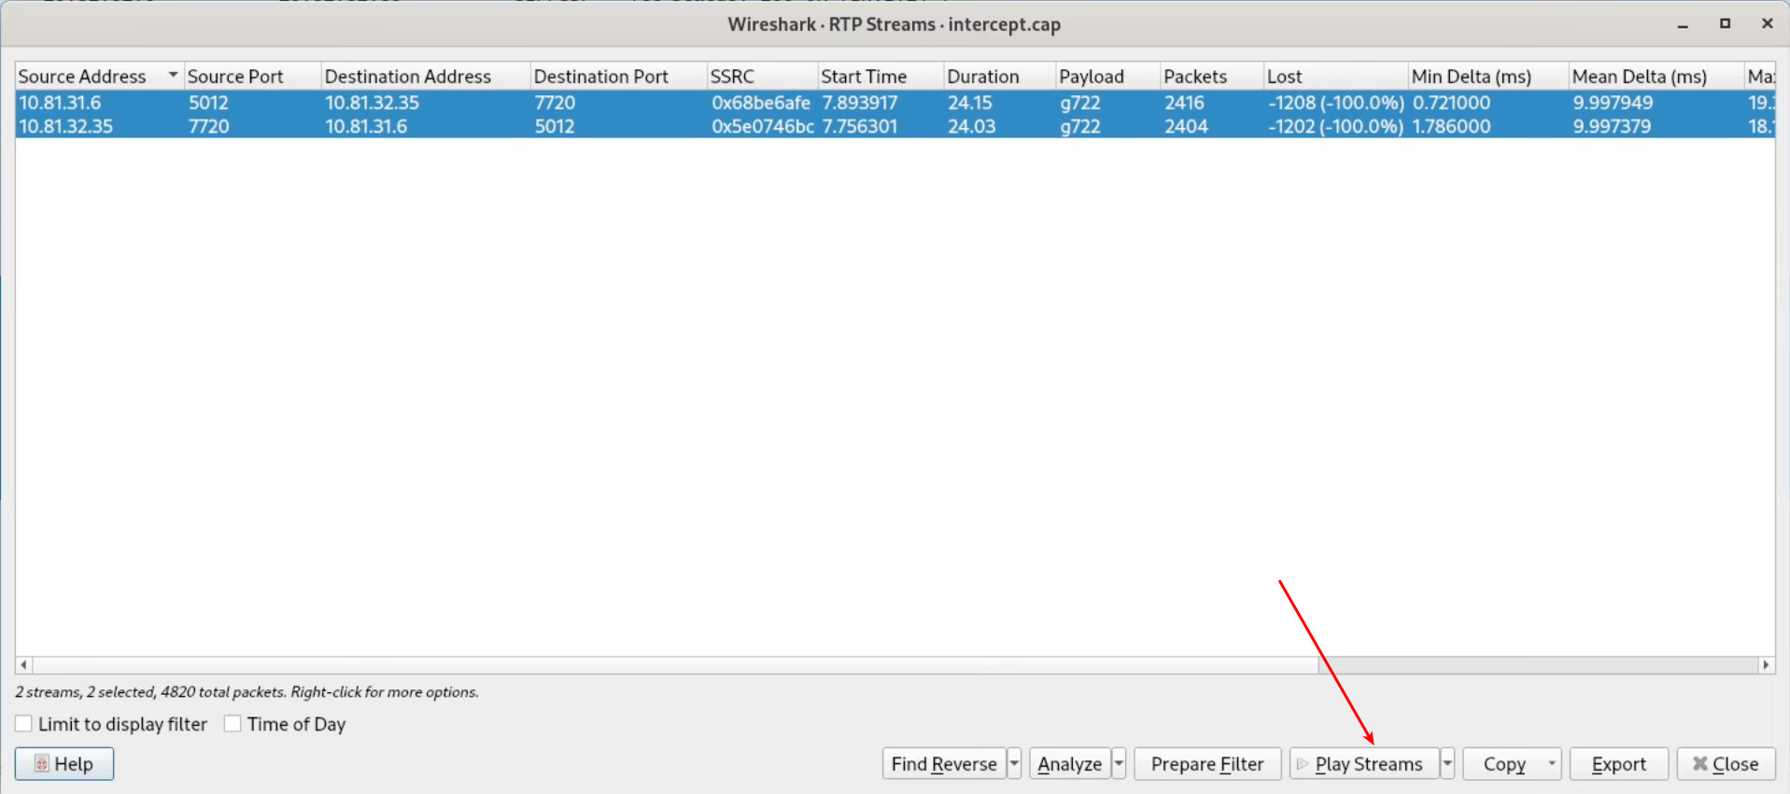Image resolution: width=1790 pixels, height=794 pixels.
Task: Sort by Min Delta (ms) column header
Action: tap(1488, 77)
